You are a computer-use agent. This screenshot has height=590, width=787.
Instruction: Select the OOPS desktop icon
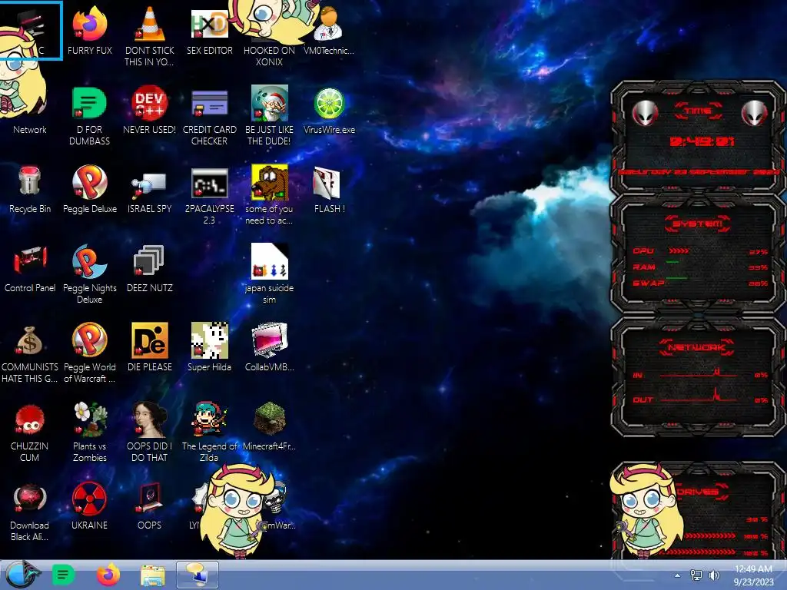(150, 507)
